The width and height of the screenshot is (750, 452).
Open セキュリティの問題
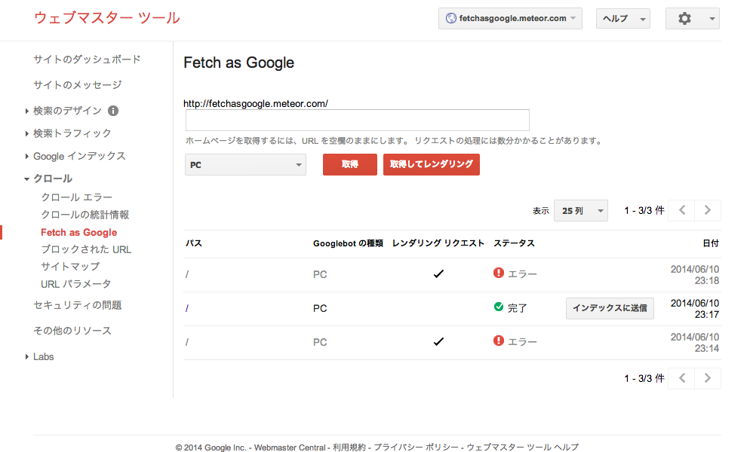(x=78, y=305)
